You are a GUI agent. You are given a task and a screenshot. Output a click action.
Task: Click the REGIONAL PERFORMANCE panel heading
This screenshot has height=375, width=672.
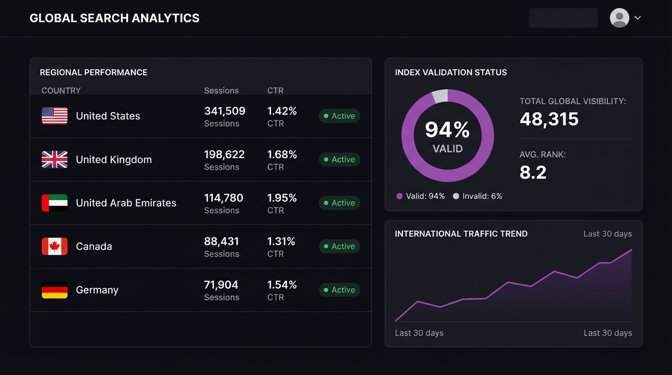click(x=94, y=72)
